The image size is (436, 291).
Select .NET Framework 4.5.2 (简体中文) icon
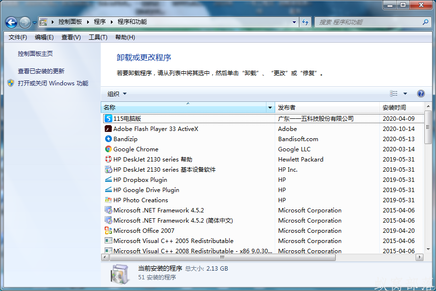[x=109, y=220]
